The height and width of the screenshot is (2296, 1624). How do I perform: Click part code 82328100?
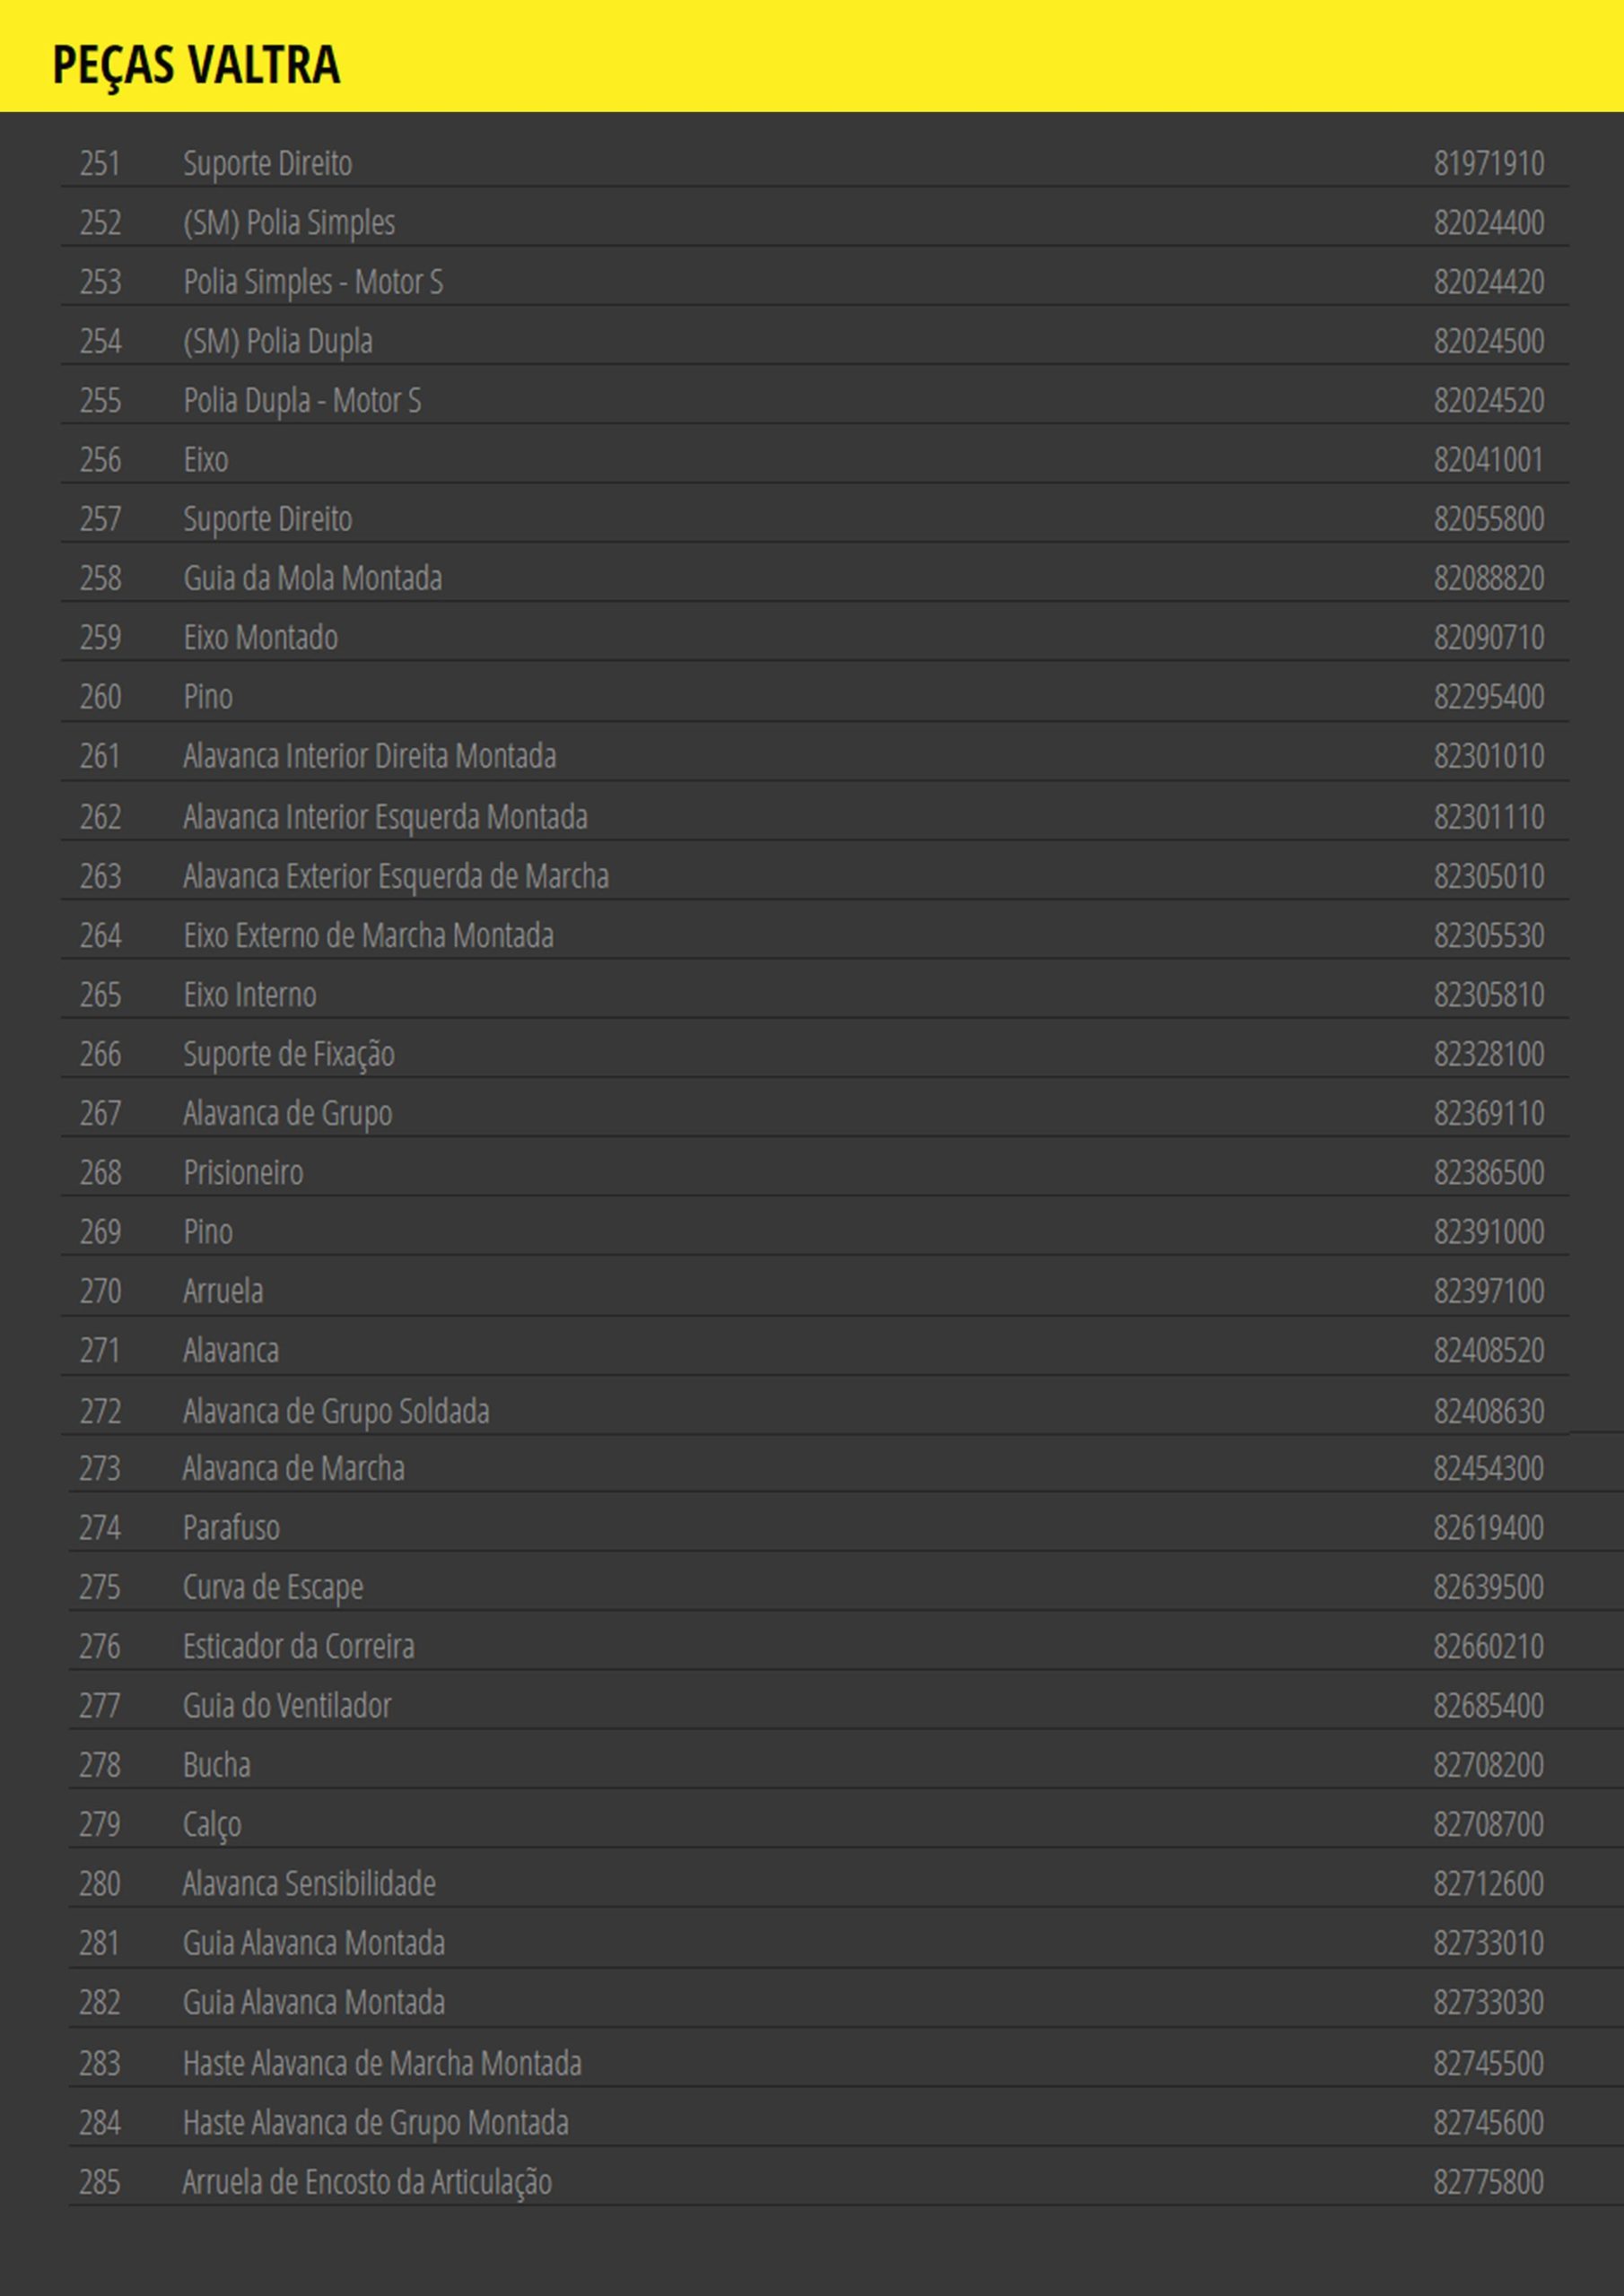click(x=1489, y=1054)
